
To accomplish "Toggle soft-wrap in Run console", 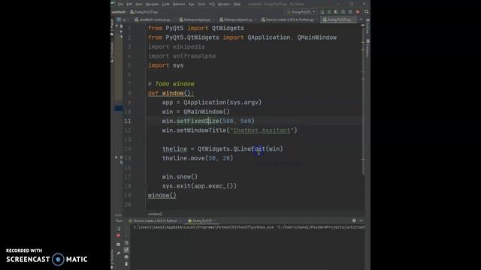I will [126, 243].
